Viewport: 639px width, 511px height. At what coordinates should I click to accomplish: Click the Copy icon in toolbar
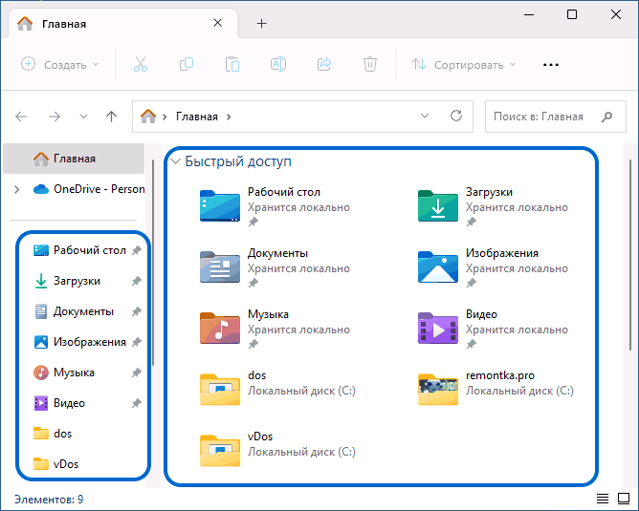pos(187,64)
